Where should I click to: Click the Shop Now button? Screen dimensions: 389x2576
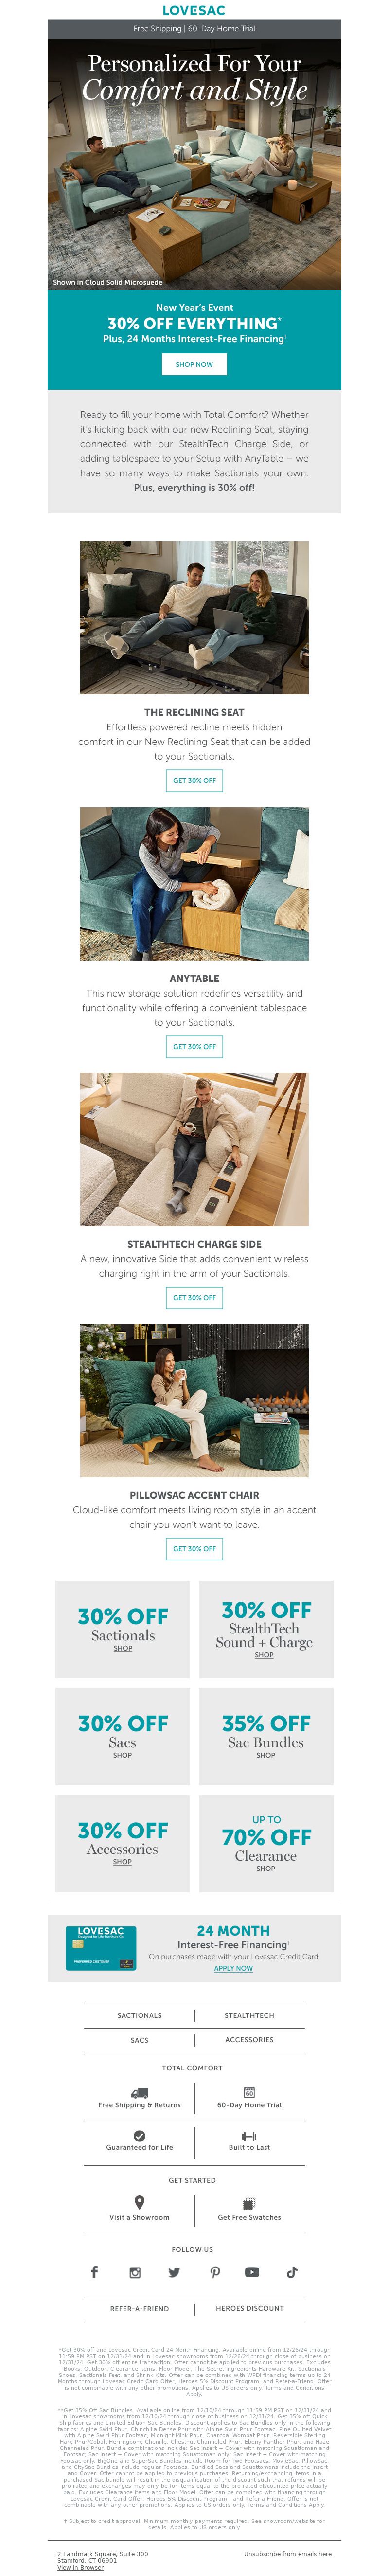[194, 365]
